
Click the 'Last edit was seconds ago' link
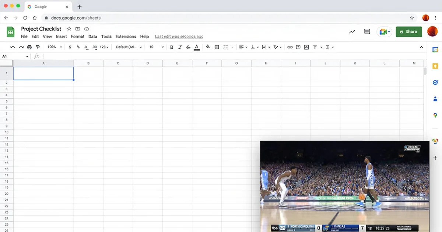pyautogui.click(x=179, y=36)
